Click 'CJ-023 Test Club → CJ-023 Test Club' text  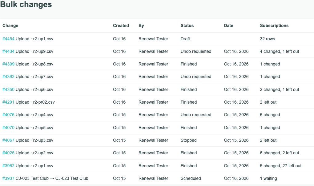click(52, 178)
